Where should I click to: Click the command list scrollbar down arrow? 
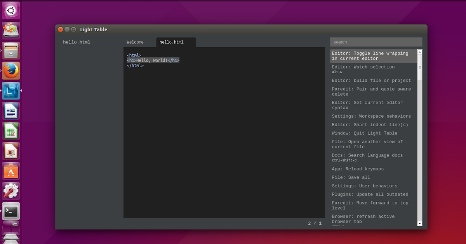coord(420,223)
